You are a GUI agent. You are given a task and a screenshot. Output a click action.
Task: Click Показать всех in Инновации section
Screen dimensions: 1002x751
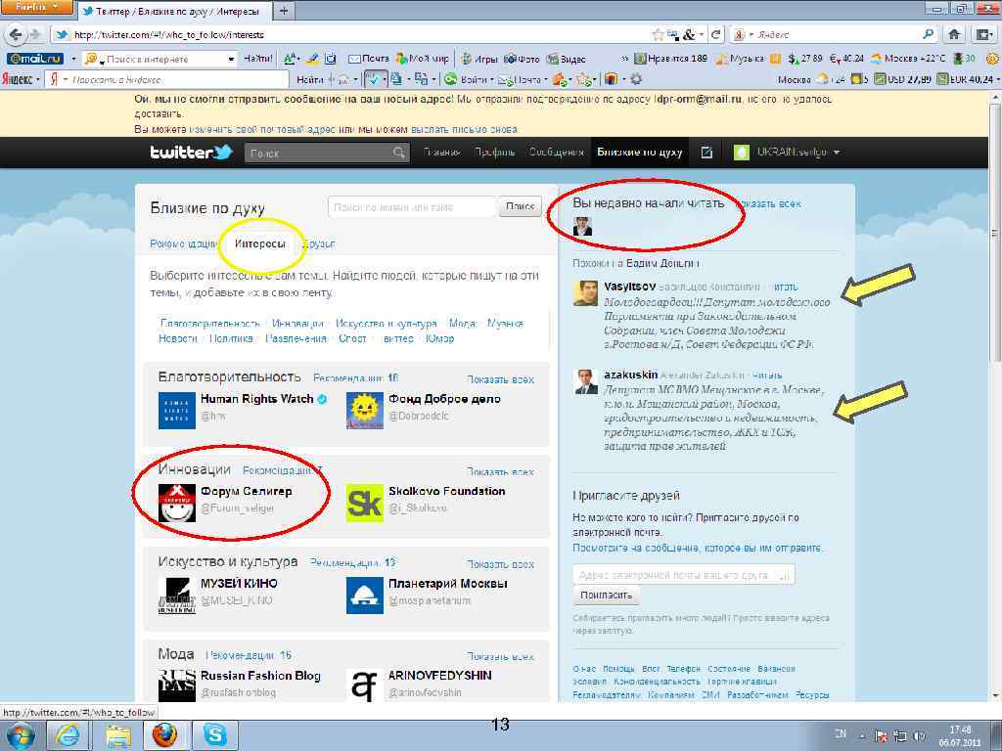[500, 471]
